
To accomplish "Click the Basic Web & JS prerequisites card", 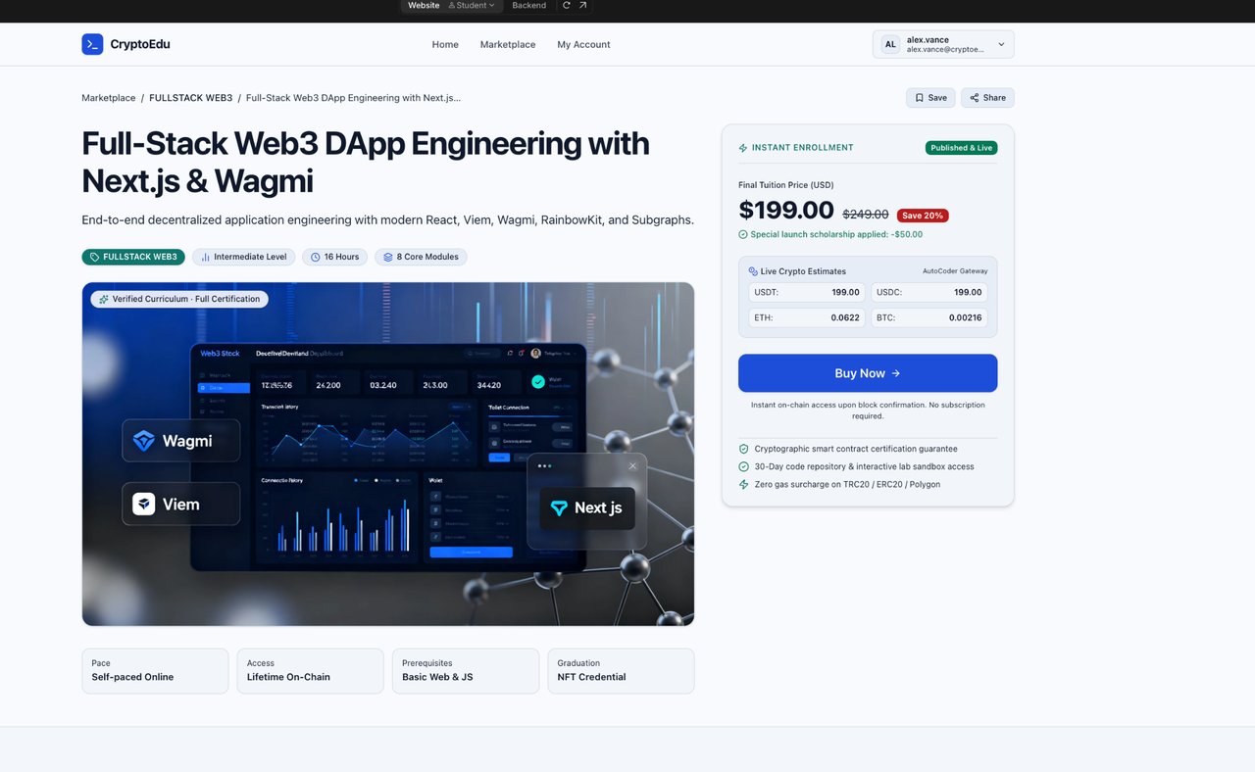I will [465, 671].
